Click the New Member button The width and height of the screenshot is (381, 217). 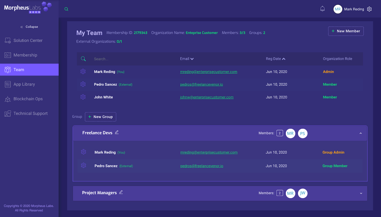pyautogui.click(x=346, y=31)
